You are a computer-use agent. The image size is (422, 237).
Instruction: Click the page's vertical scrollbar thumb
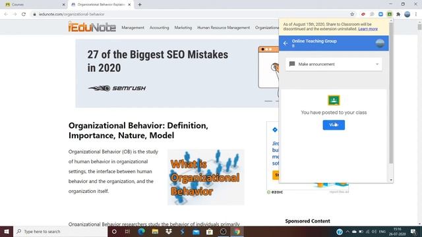(x=419, y=27)
